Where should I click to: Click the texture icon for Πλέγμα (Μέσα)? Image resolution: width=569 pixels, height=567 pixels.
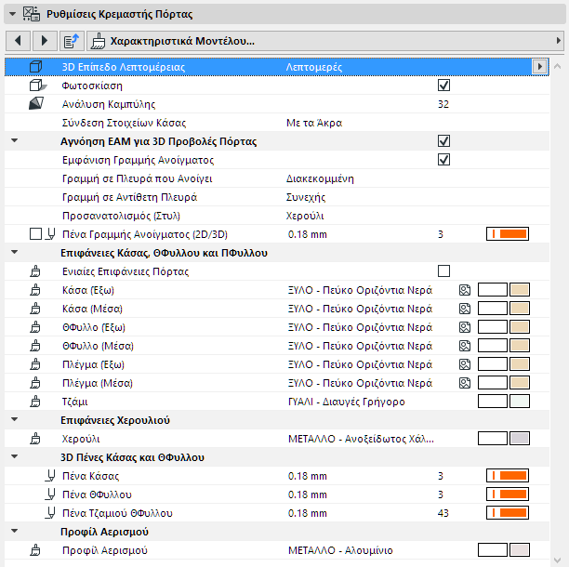464,383
